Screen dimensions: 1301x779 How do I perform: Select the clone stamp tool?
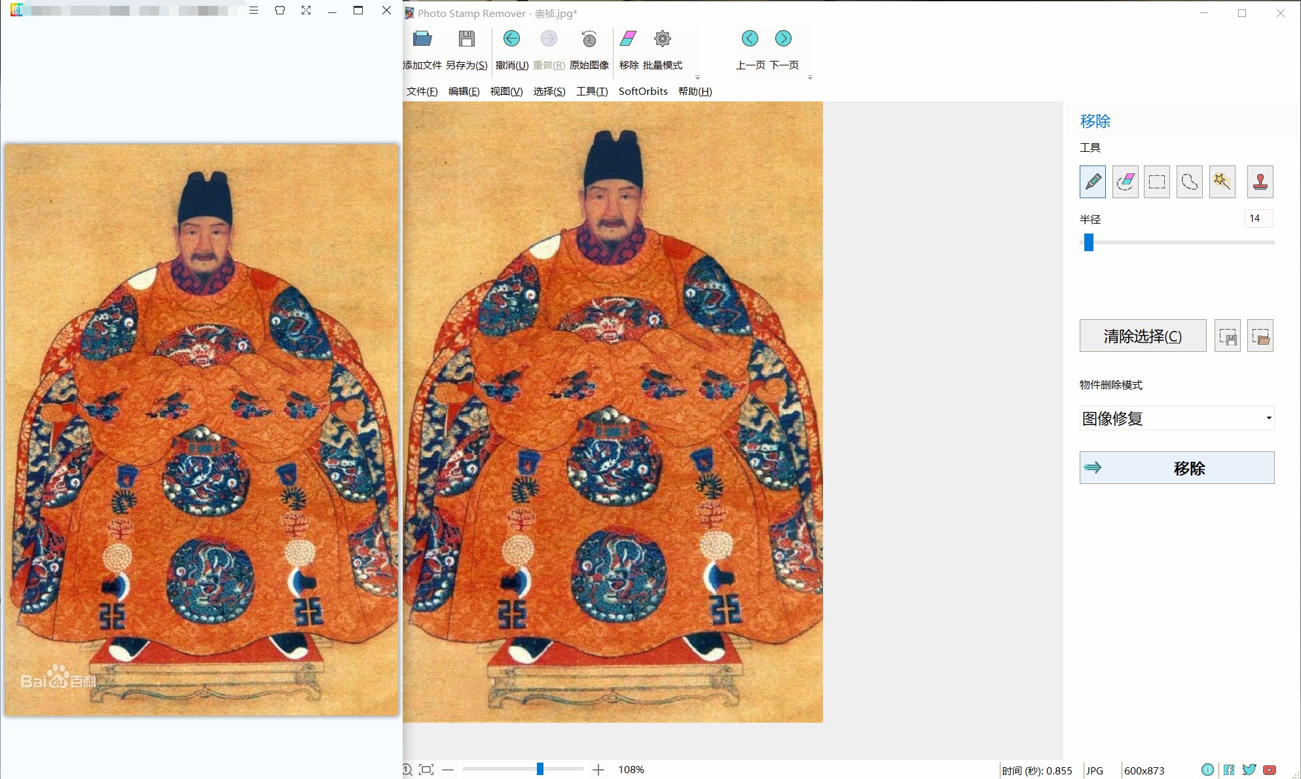click(x=1260, y=182)
